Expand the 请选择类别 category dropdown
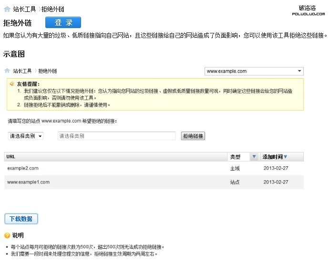 click(26, 136)
